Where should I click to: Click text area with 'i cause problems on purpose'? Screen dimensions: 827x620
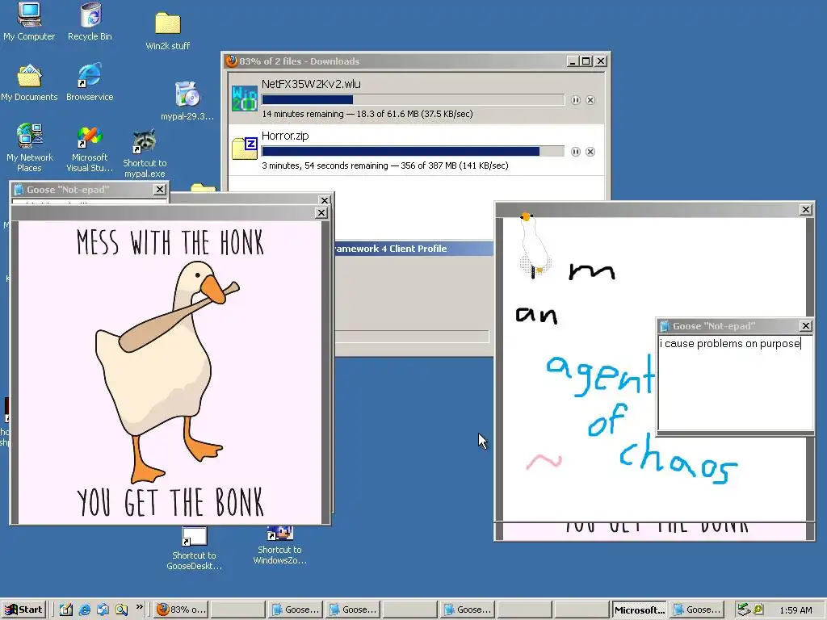pos(736,382)
